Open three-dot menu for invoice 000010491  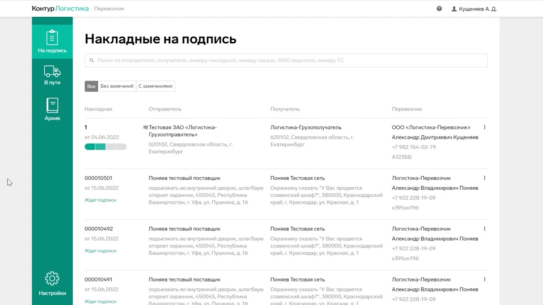coord(485,280)
